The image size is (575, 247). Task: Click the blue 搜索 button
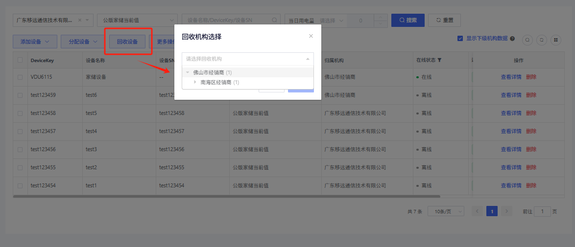pos(407,21)
